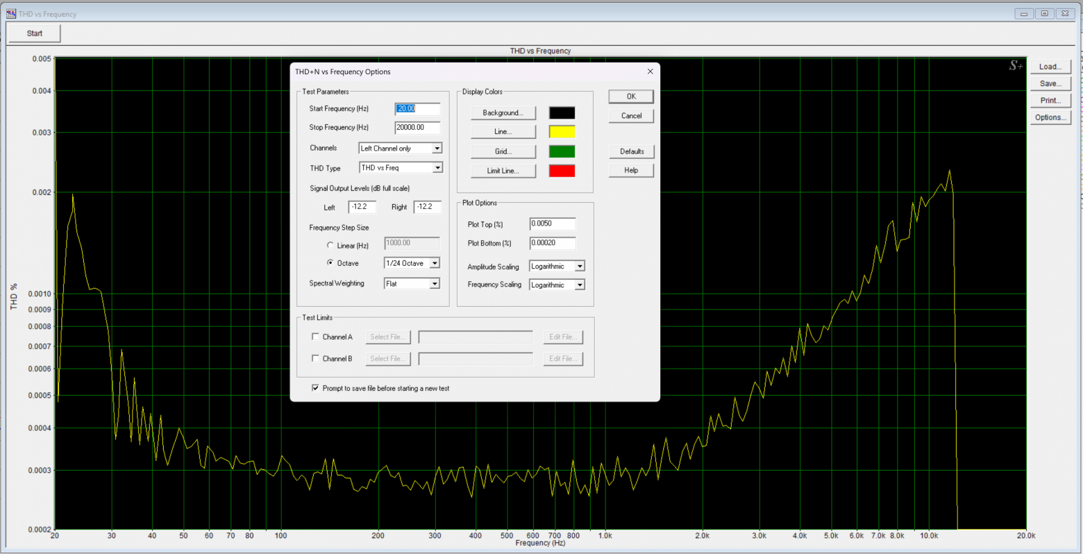Click the Plot Bottom (%) field
The image size is (1083, 554).
pos(553,243)
